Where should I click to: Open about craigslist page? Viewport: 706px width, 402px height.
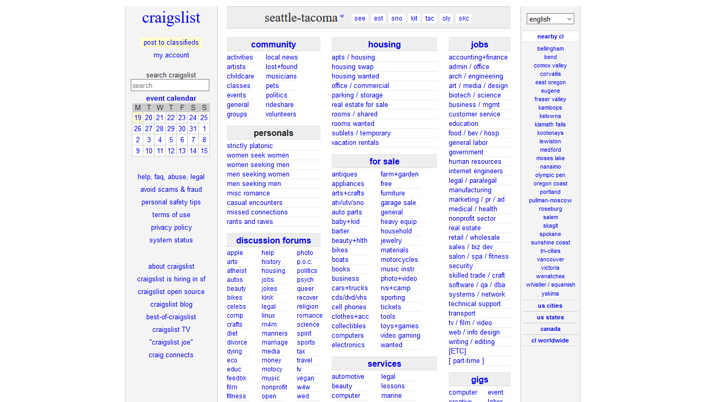coord(171,267)
